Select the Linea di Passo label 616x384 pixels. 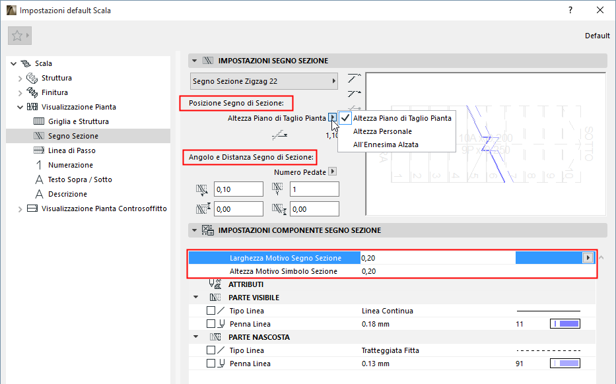click(72, 150)
